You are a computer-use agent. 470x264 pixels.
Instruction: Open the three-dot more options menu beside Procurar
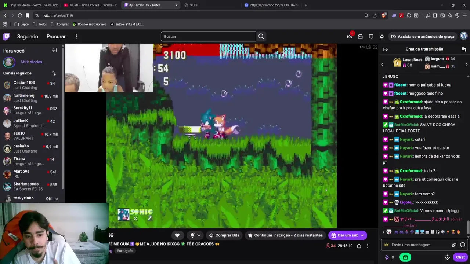tap(76, 37)
